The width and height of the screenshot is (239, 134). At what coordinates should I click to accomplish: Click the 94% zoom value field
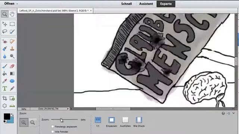coord(83,120)
